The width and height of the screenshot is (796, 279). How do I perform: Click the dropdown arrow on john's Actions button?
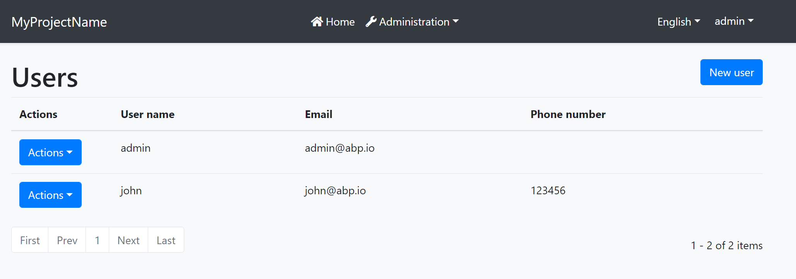point(70,195)
